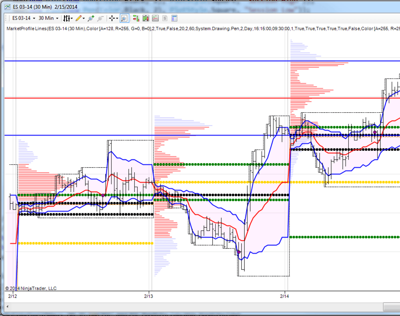
Task: Toggle the highlighted zoom frame icon
Action: tap(124, 18)
